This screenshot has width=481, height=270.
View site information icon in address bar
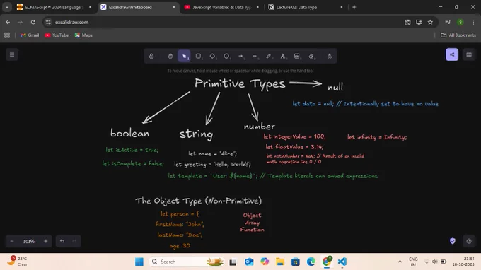tap(48, 22)
